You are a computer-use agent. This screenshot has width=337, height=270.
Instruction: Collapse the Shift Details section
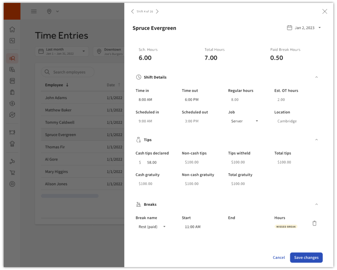(316, 77)
